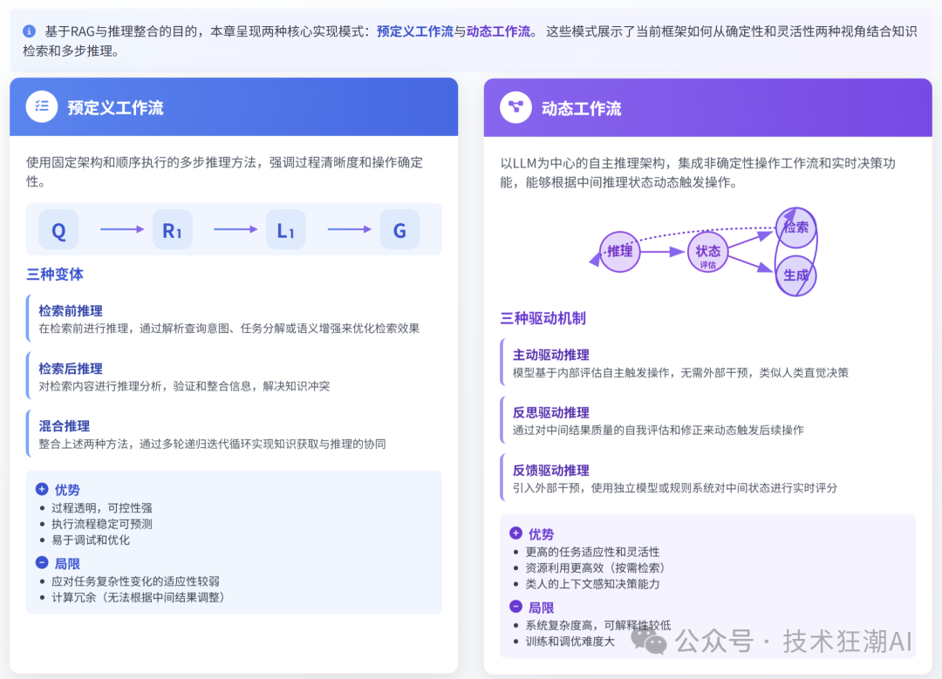942x679 pixels.
Task: Click the description under 检索后推理
Action: click(x=184, y=386)
